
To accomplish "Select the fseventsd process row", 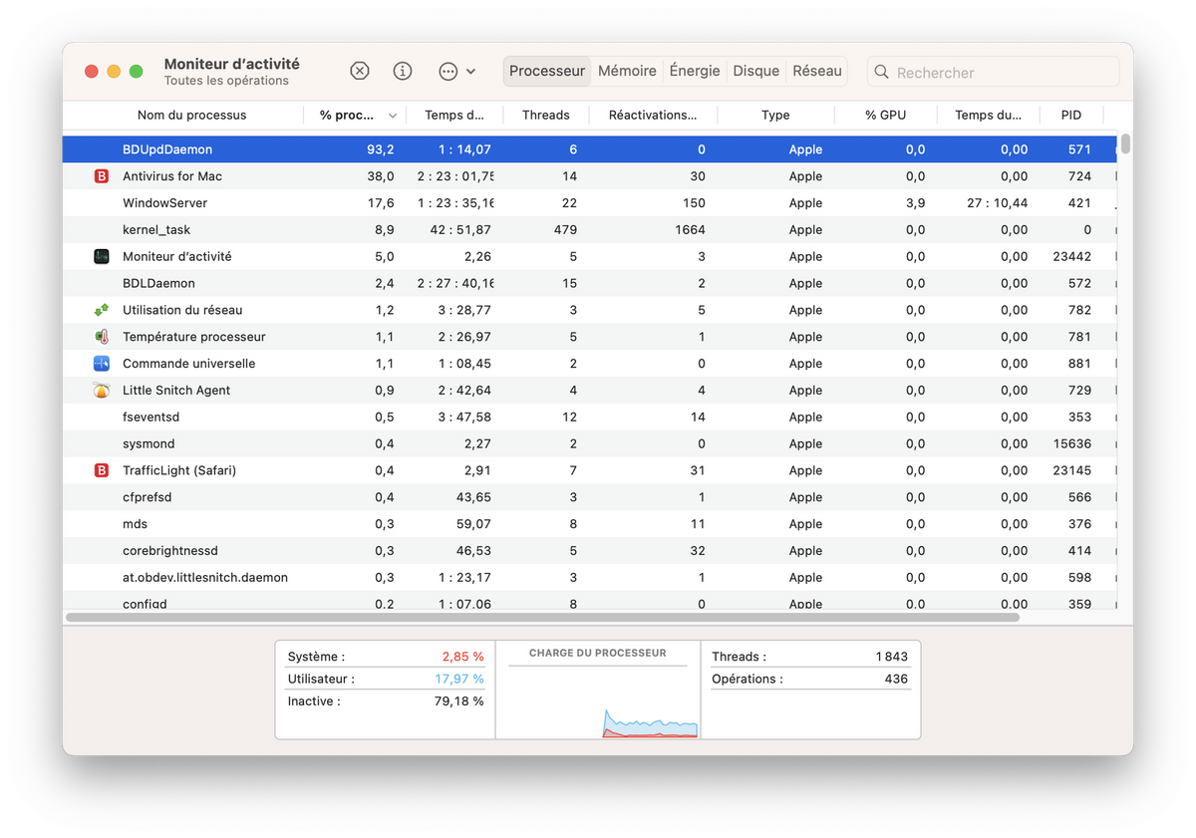I will click(589, 417).
